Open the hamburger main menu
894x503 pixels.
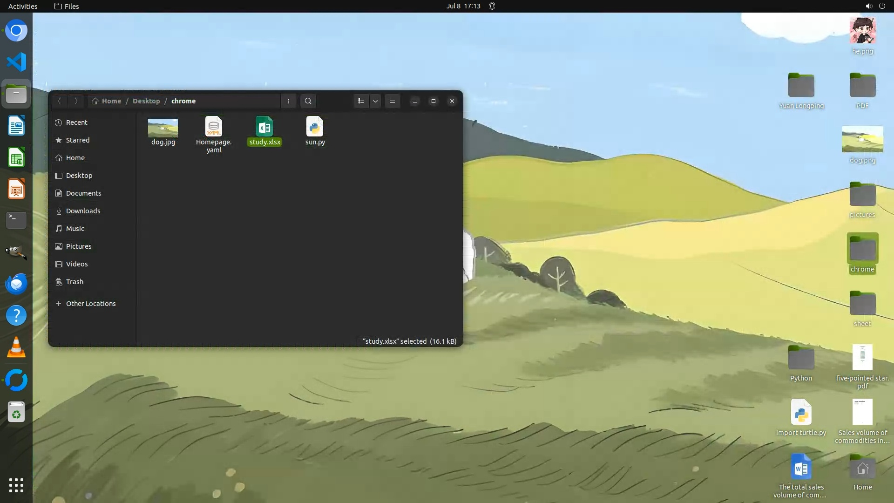point(393,101)
